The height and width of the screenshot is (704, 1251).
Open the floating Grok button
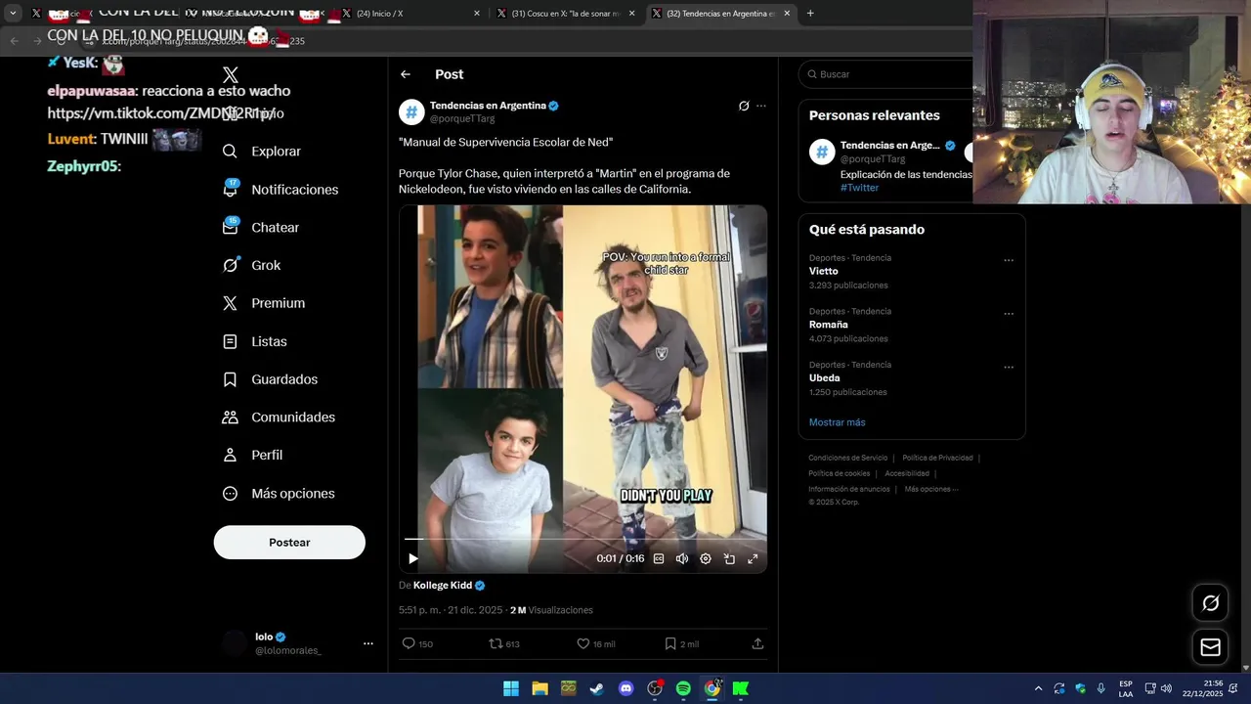point(1210,603)
